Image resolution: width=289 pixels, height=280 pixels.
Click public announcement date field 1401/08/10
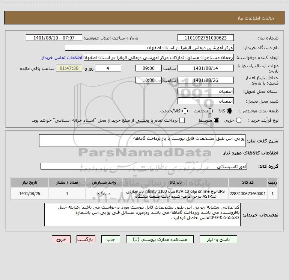54,38
